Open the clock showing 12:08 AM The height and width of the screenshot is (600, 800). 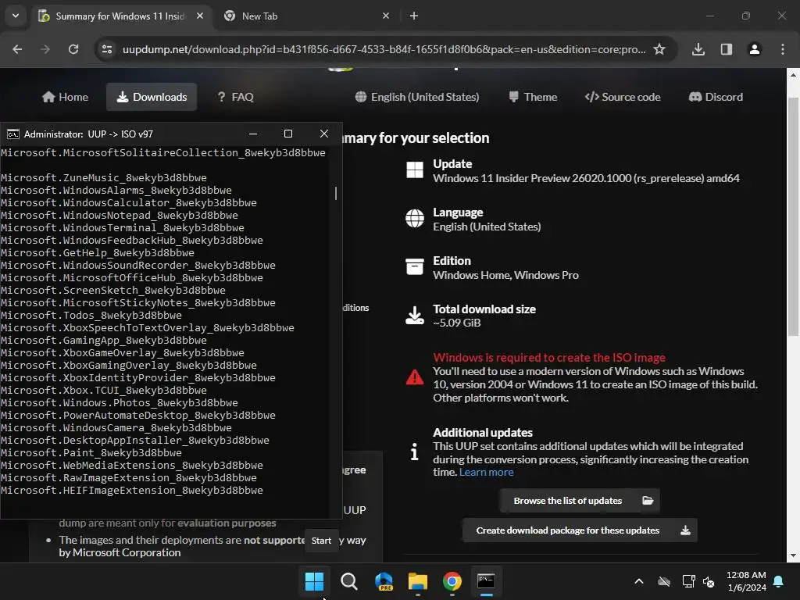click(746, 581)
